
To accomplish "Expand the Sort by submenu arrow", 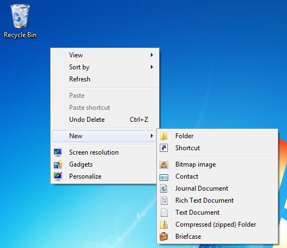I will coord(152,67).
